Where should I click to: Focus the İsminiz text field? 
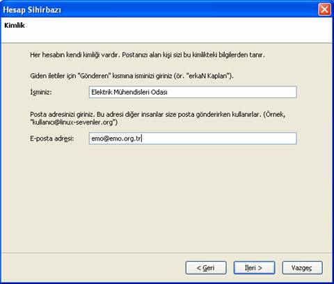point(193,92)
